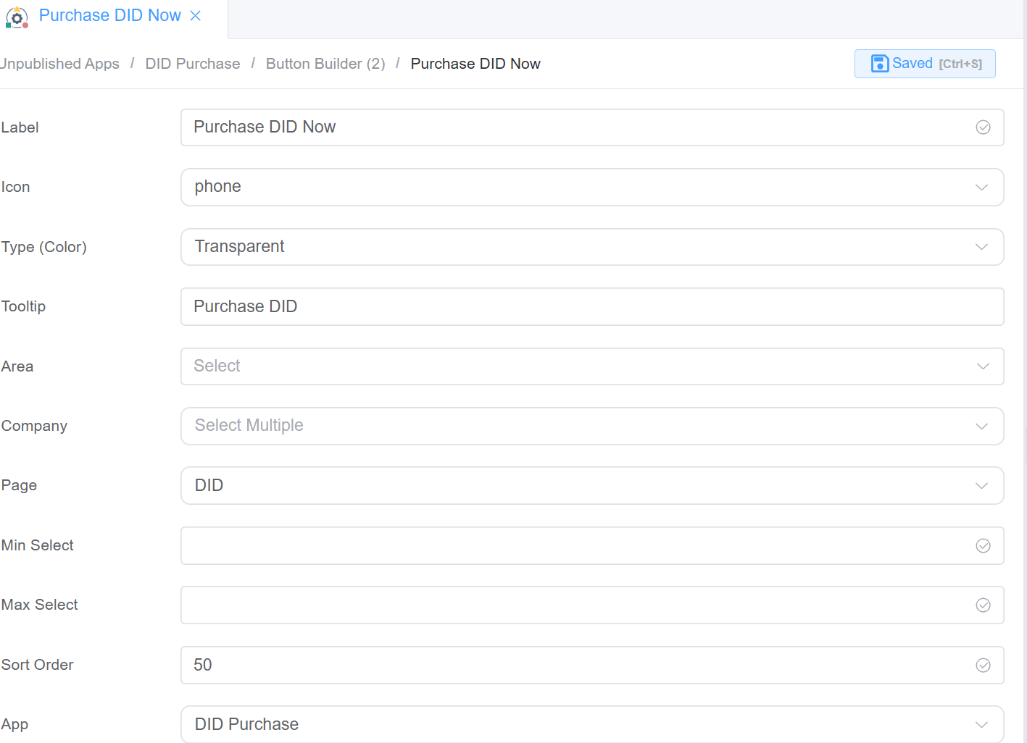Navigate to DID Purchase breadcrumb
Image resolution: width=1027 pixels, height=743 pixels.
click(x=192, y=64)
